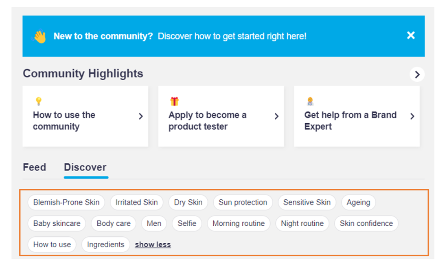Click Discover how to get started link

232,36
